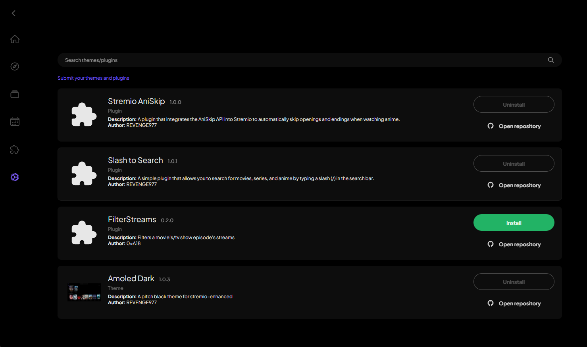Screen dimensions: 587x347
Task: Click version number 1.0.0
Action: 175,102
